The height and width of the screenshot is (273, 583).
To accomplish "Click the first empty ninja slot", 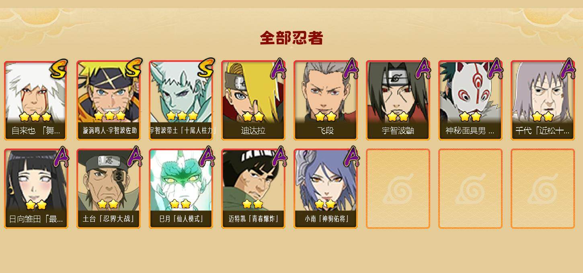I will click(398, 189).
